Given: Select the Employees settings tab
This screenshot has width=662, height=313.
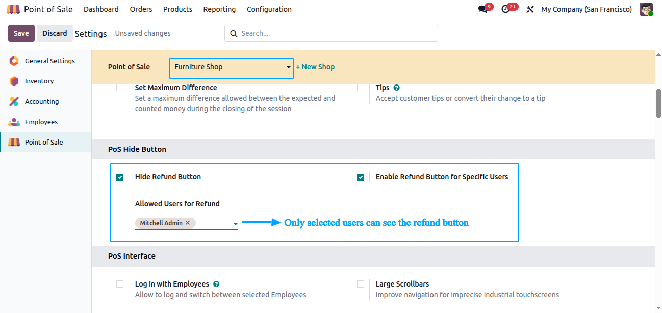Looking at the screenshot, I should 46,122.
